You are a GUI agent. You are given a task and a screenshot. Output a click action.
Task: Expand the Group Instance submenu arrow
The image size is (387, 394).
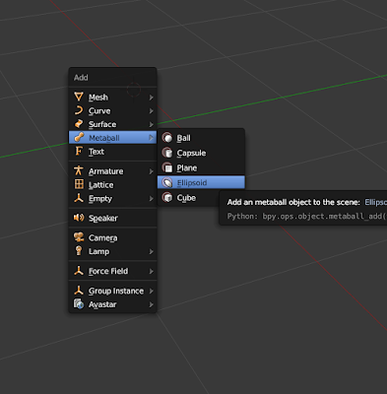pos(151,291)
